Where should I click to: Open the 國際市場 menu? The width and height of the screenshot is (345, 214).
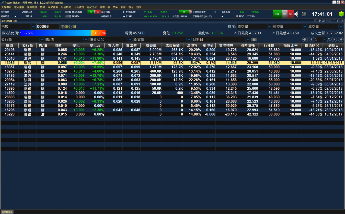105,7
